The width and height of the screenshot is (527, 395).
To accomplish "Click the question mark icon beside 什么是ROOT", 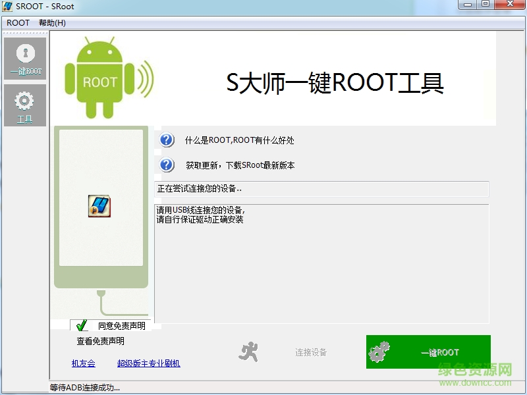I will coord(167,140).
